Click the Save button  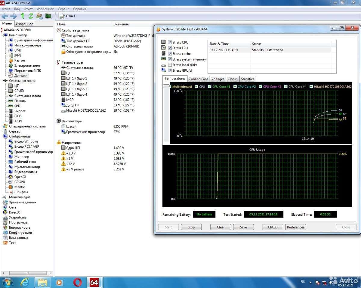pyautogui.click(x=243, y=227)
